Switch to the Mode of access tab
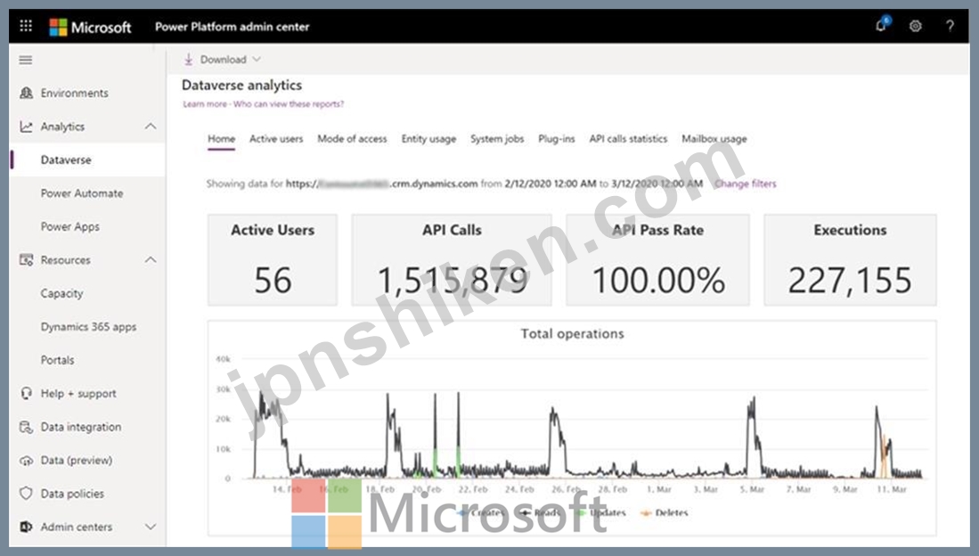979x556 pixels. 352,139
